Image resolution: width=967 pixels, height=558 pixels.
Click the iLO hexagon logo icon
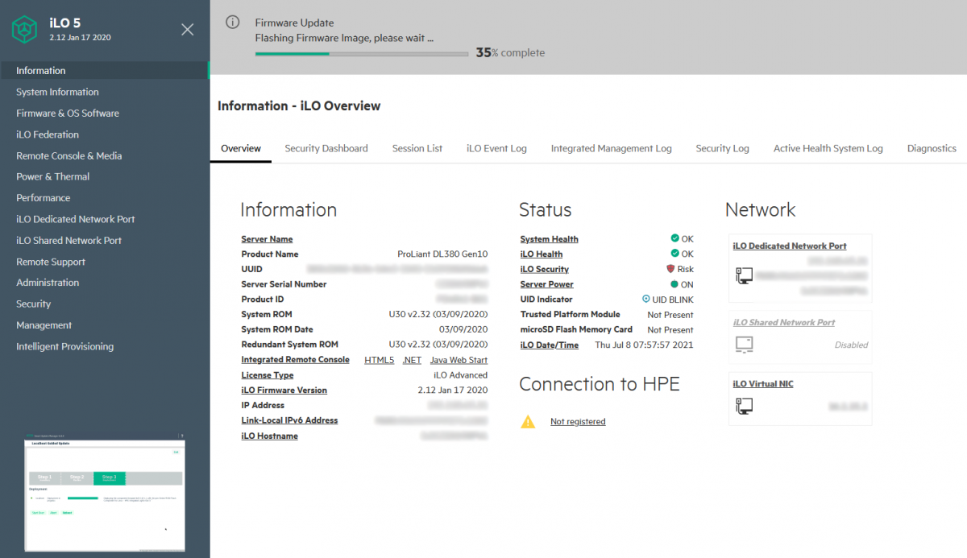click(x=25, y=30)
